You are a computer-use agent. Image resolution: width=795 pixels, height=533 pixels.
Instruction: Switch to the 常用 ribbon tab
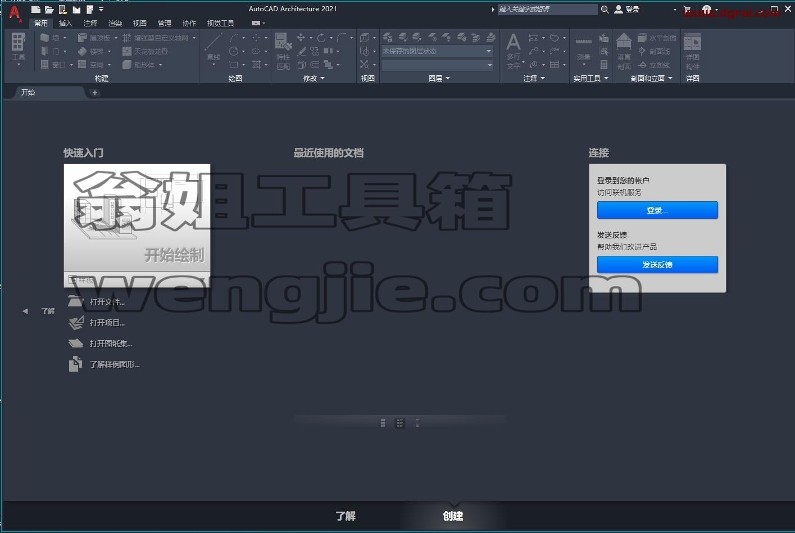pyautogui.click(x=41, y=23)
